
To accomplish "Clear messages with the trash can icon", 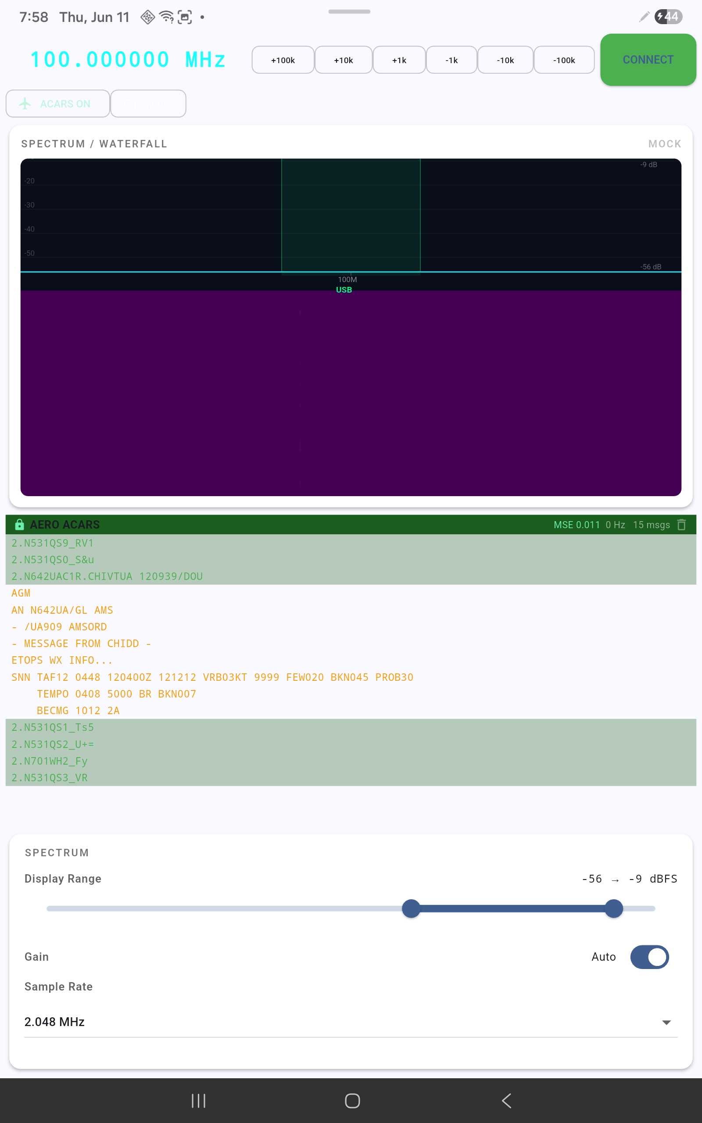I will click(x=681, y=524).
